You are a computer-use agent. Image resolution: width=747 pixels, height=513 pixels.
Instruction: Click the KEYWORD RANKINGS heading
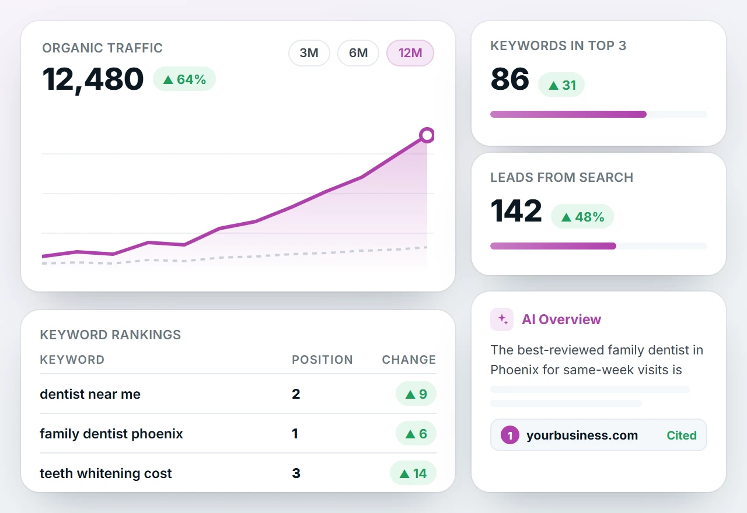point(110,335)
